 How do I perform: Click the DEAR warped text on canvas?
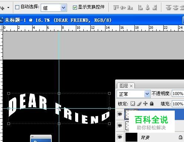pos(28,105)
